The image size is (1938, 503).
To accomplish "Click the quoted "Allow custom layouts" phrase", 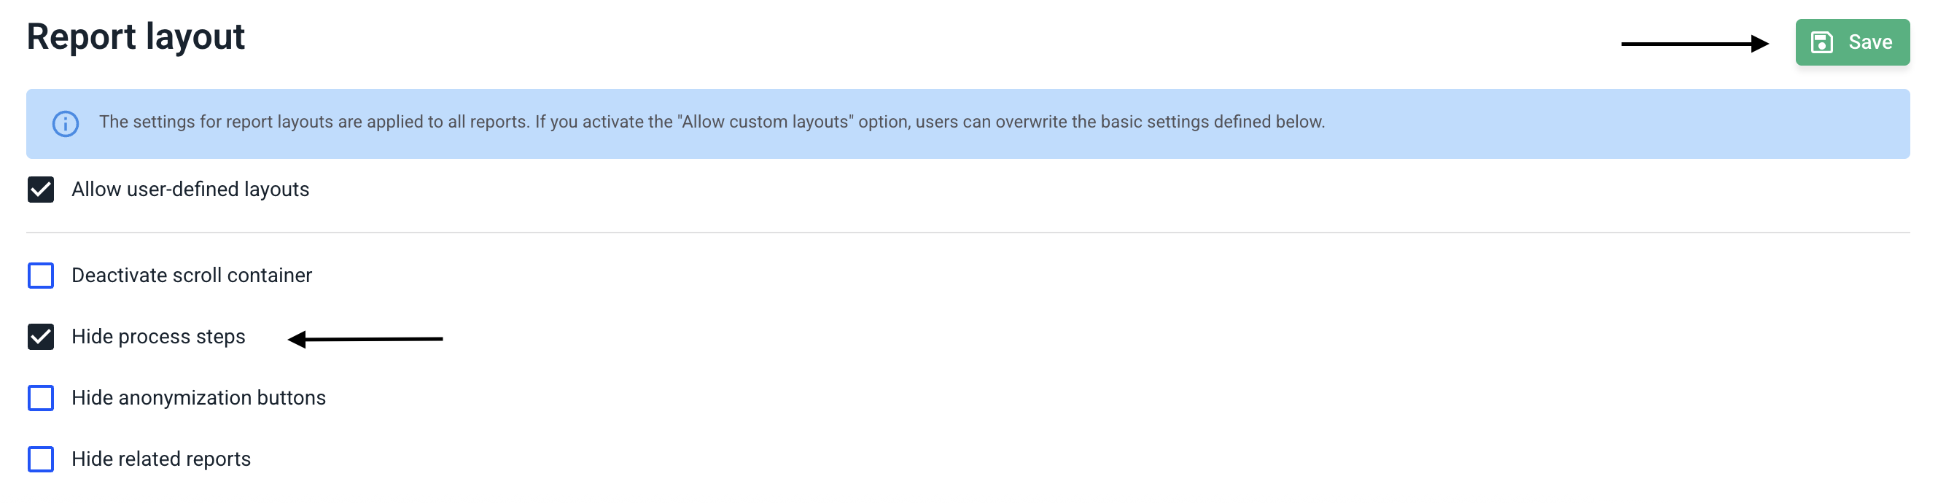I will (766, 122).
